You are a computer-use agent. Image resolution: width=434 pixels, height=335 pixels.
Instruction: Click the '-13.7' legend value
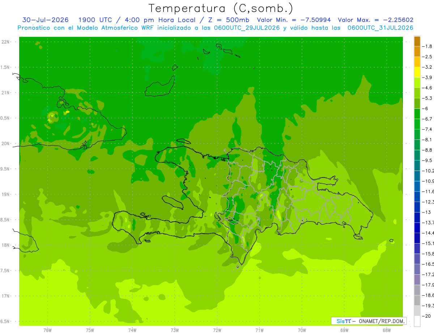(x=428, y=223)
